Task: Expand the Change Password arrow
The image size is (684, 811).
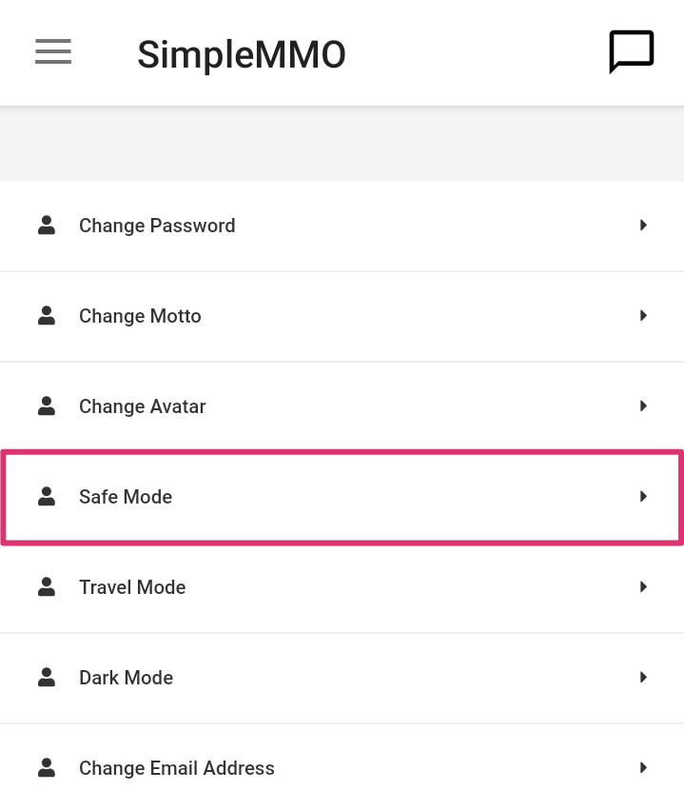Action: pos(644,226)
